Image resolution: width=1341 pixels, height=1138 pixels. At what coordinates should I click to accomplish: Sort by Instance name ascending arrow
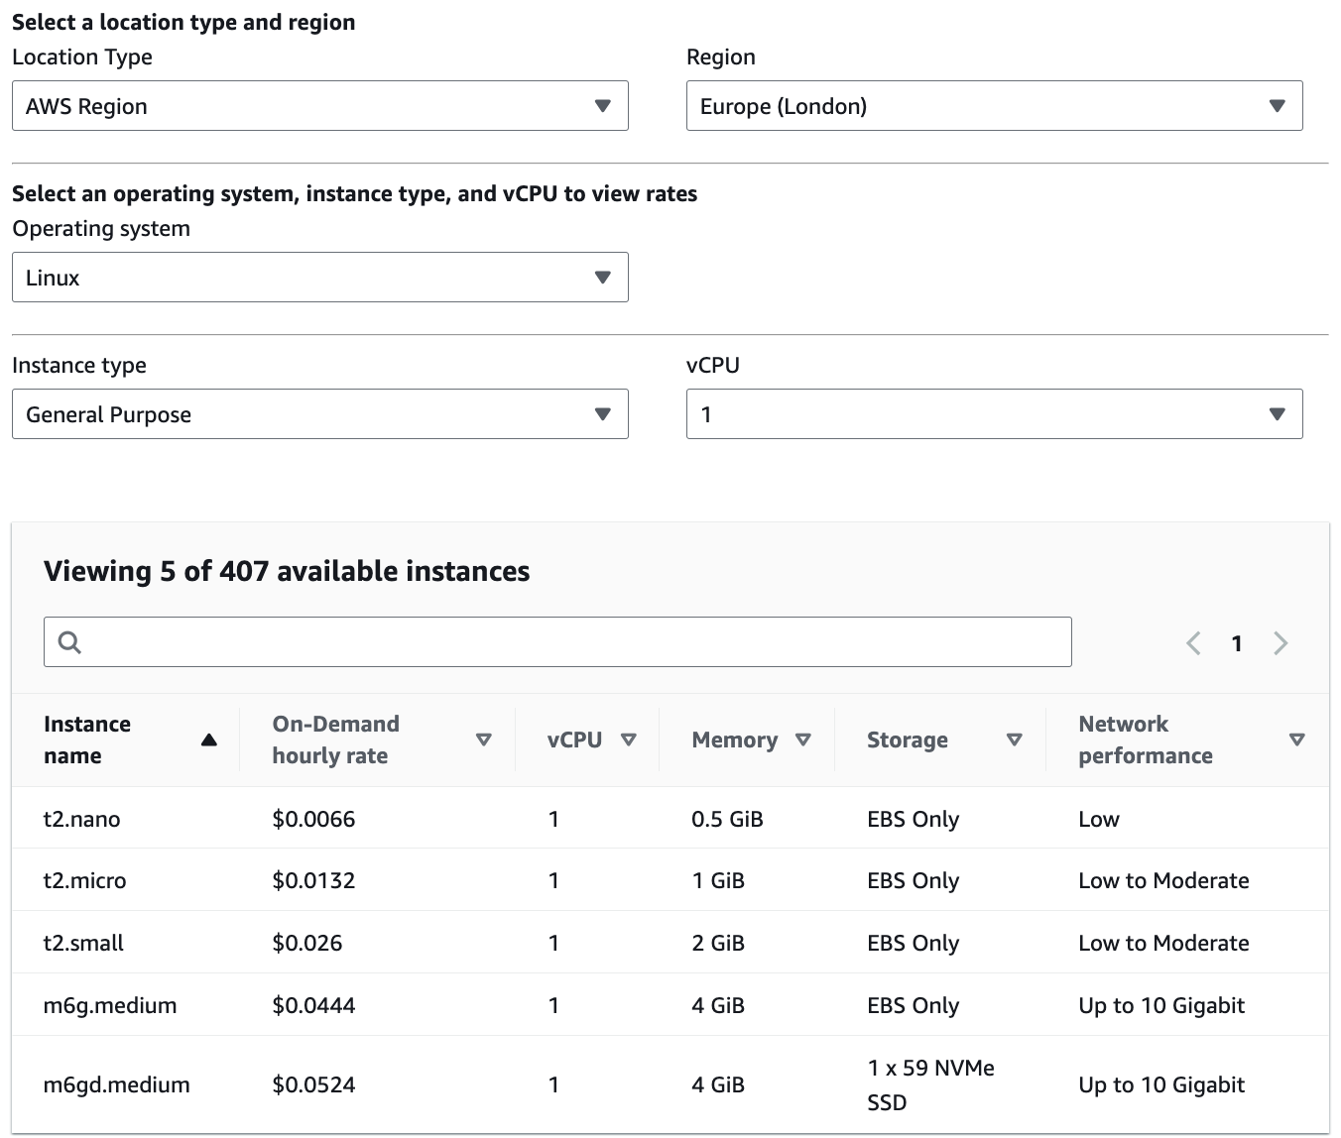click(x=208, y=740)
